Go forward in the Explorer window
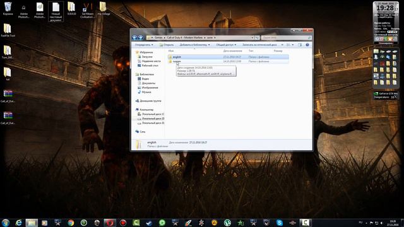 (141, 38)
